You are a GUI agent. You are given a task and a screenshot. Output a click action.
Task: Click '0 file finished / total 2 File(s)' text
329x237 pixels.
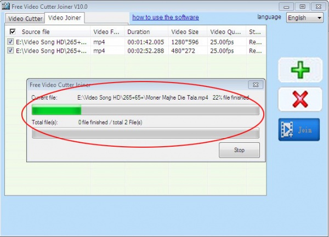tap(110, 122)
